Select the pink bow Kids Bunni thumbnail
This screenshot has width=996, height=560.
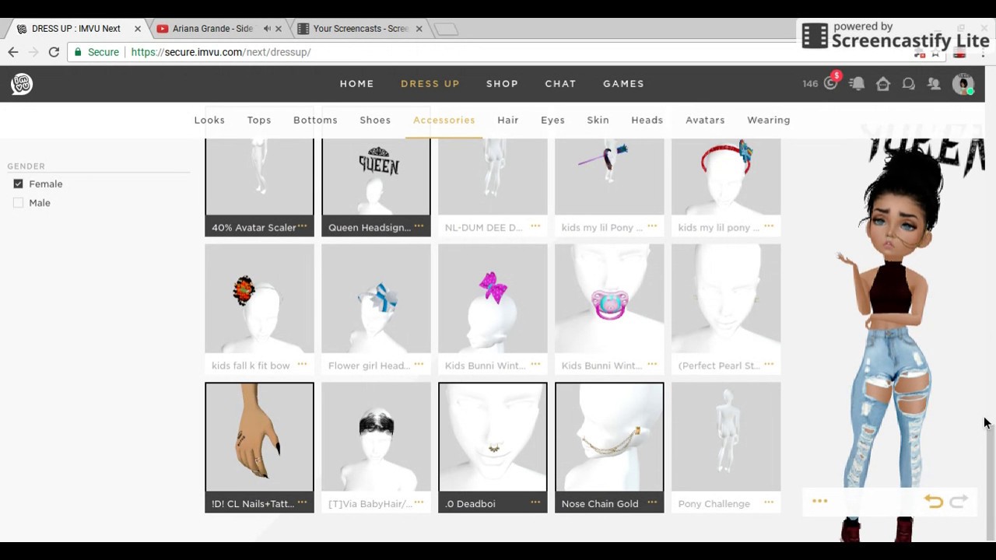[493, 299]
